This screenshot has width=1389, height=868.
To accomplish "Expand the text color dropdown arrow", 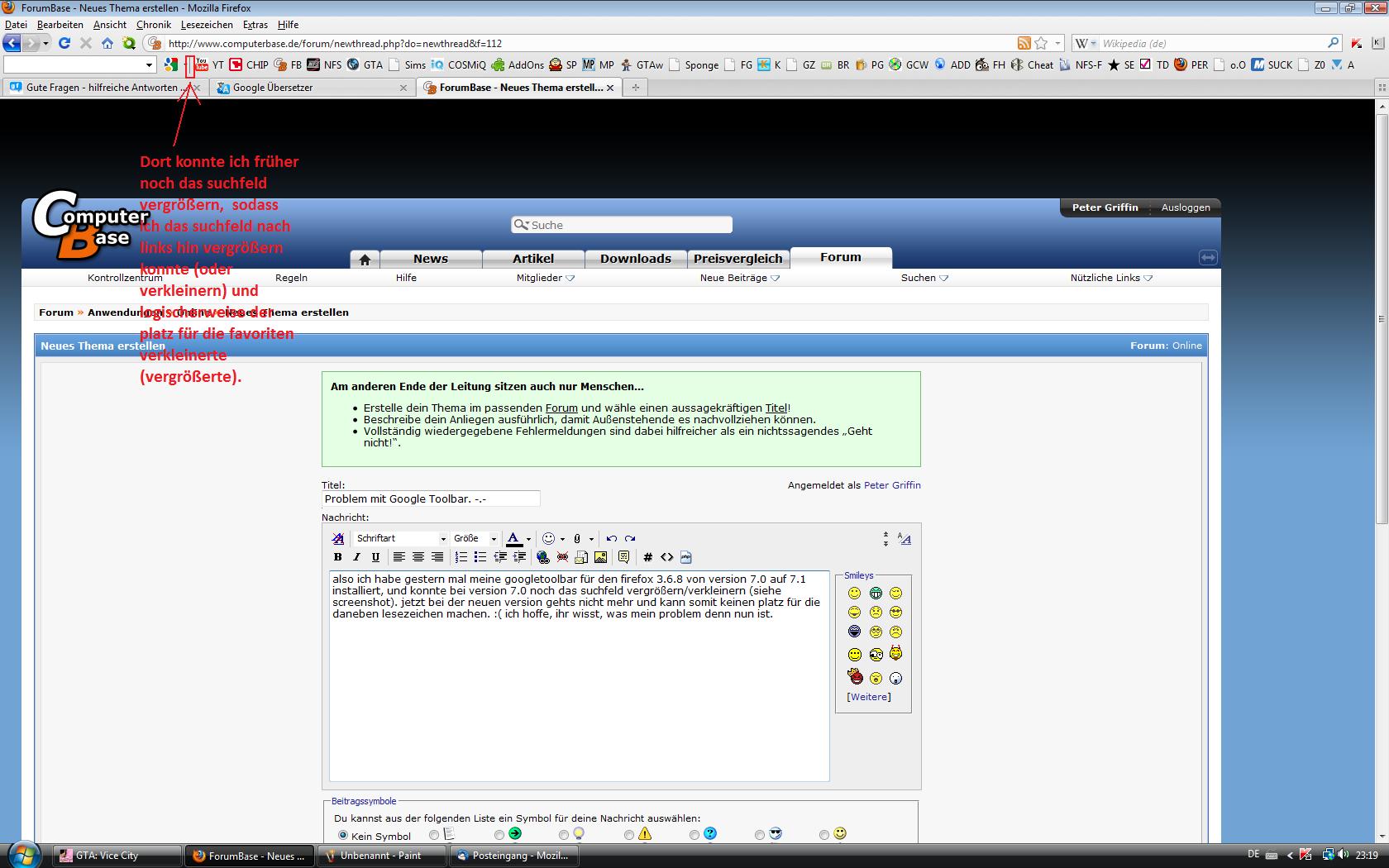I will pyautogui.click(x=528, y=539).
